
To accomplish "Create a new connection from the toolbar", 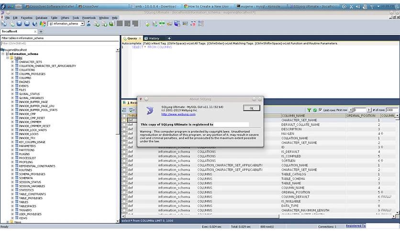I will pyautogui.click(x=4, y=24).
